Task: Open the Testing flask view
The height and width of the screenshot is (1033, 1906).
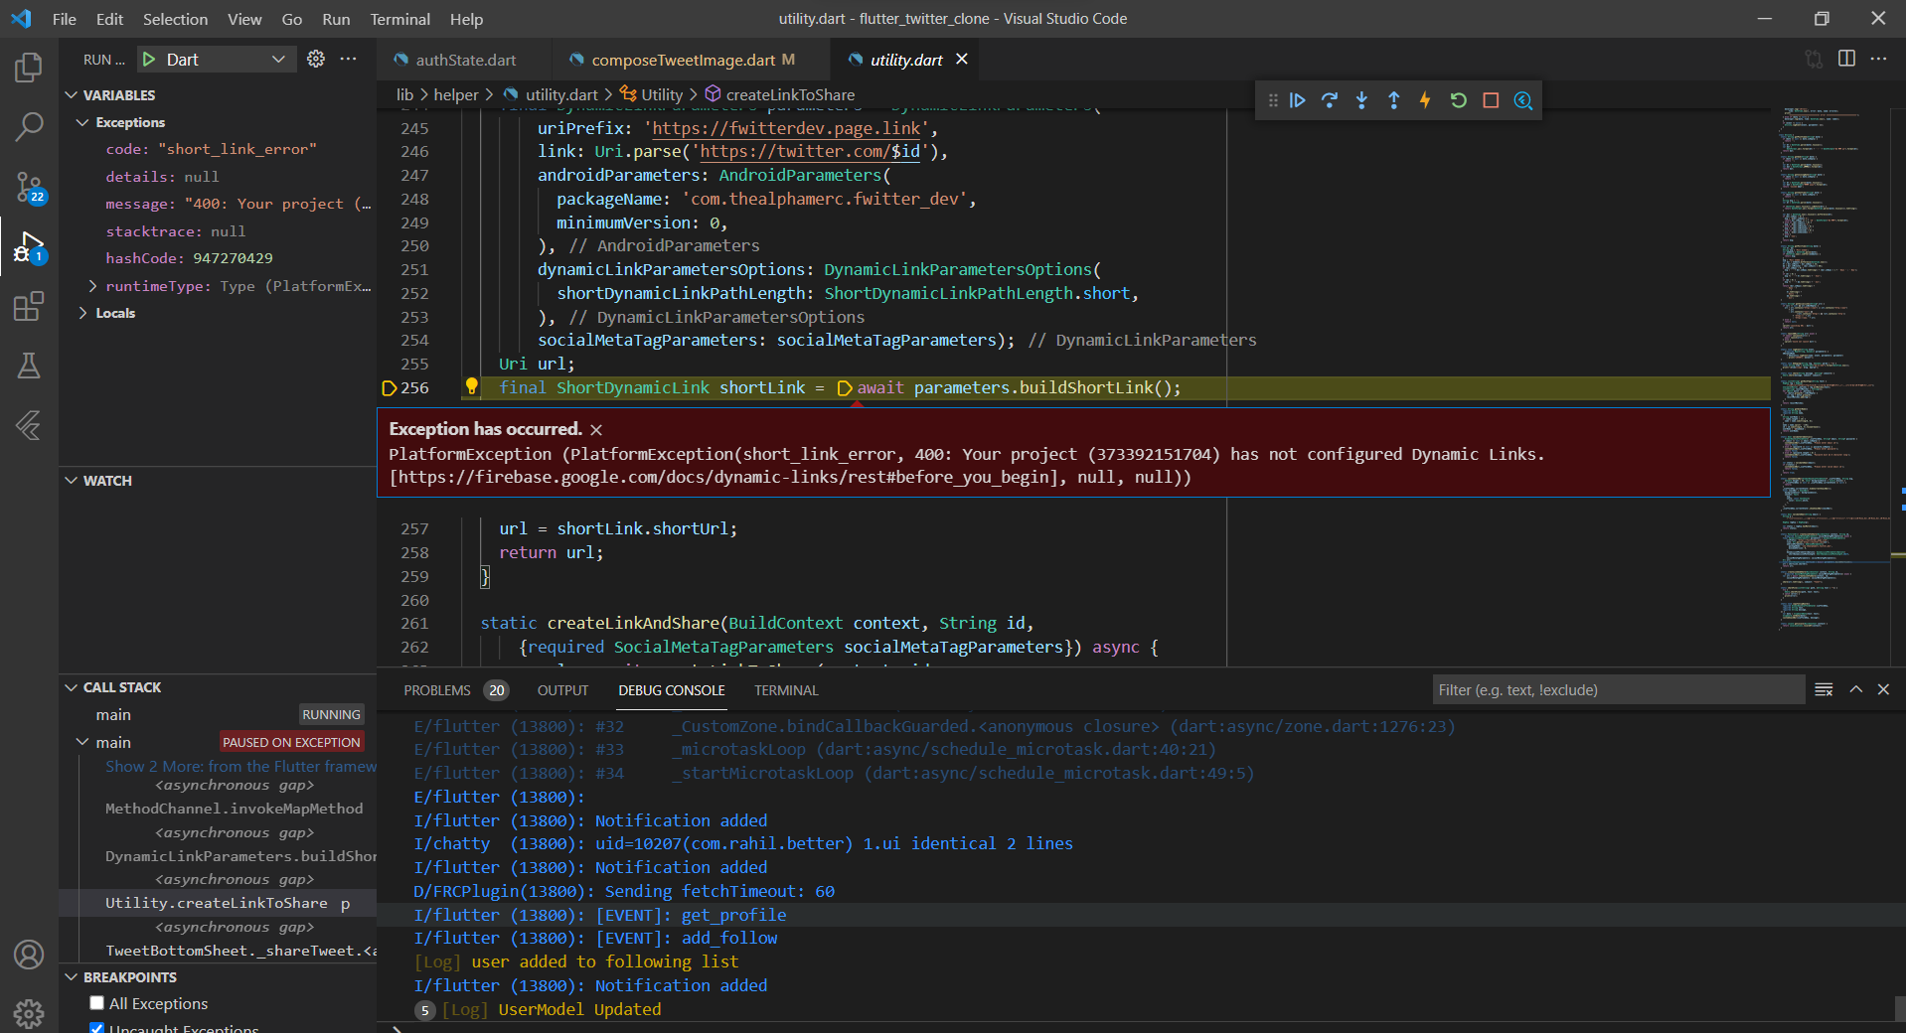Action: (29, 366)
